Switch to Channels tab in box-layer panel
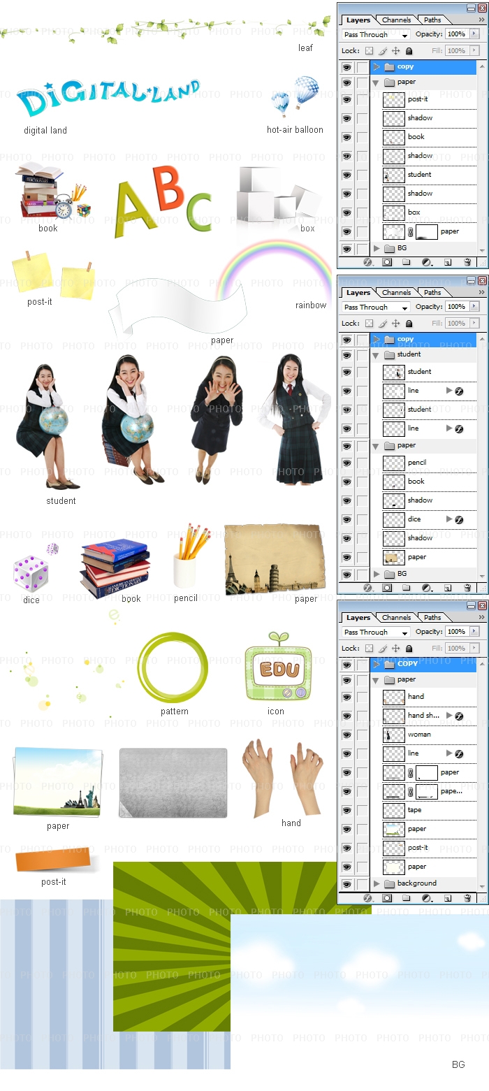Image resolution: width=489 pixels, height=1091 pixels. [x=396, y=20]
